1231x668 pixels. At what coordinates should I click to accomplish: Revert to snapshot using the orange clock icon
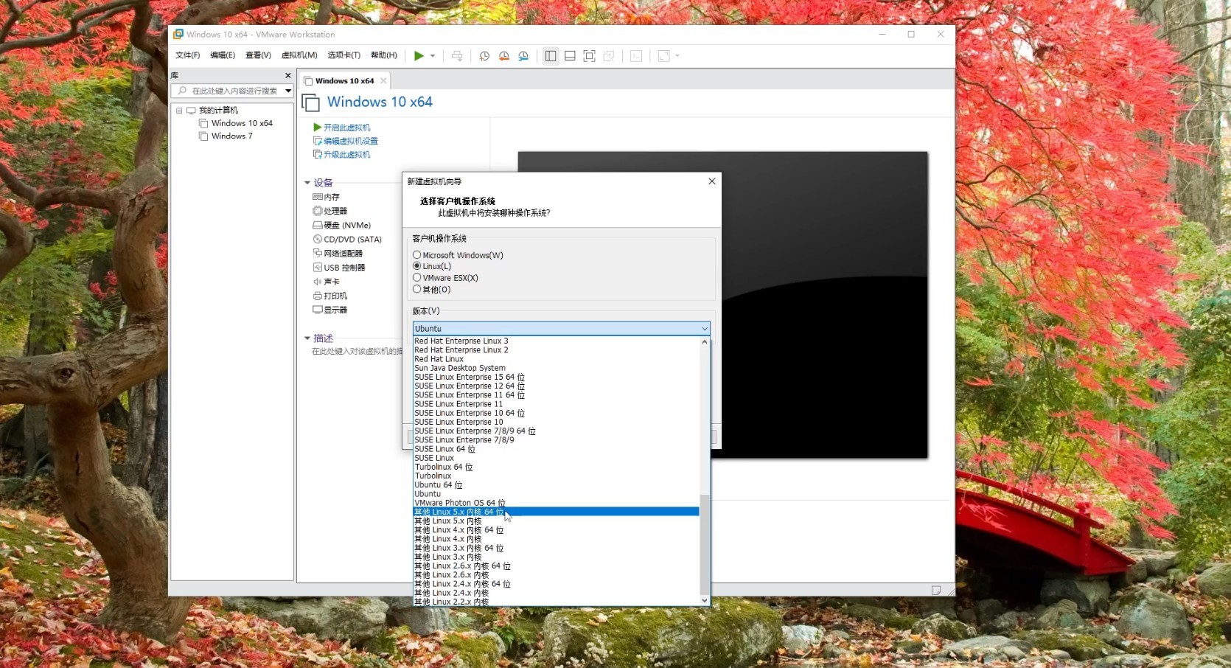tap(504, 56)
